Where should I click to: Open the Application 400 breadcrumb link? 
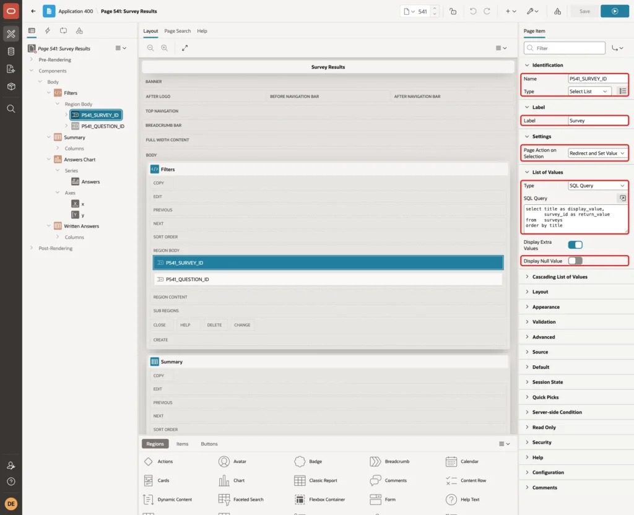click(x=76, y=11)
